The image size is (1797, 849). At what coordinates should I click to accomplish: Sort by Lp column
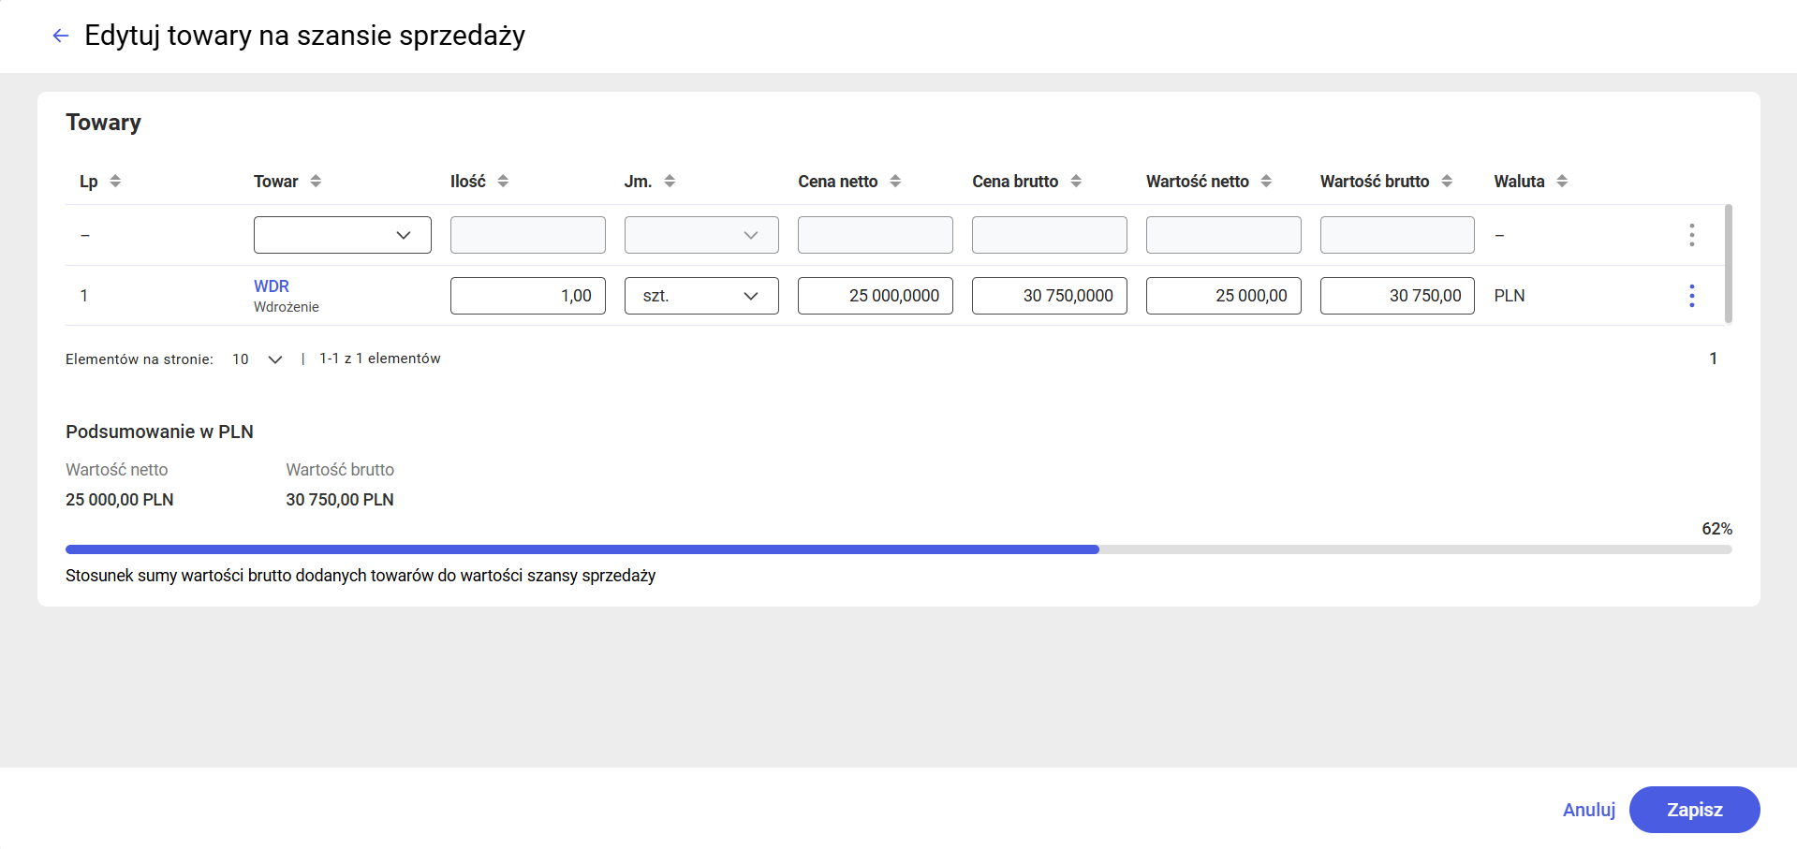115,181
